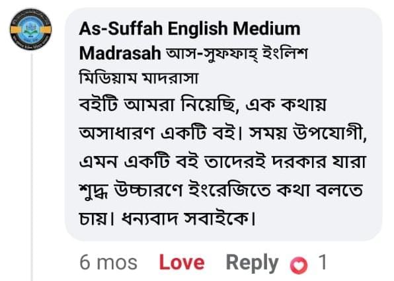The height and width of the screenshot is (281, 394).
Task: Click the red heart reaction icon
Action: point(299,265)
